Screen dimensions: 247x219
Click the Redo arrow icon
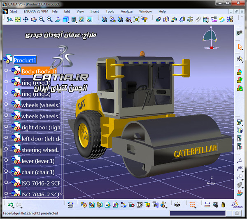(18, 205)
